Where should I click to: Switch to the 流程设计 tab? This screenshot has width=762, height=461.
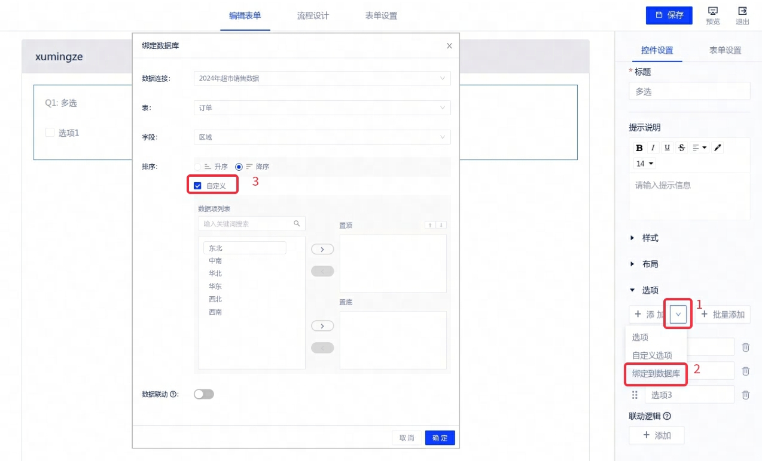pyautogui.click(x=313, y=16)
